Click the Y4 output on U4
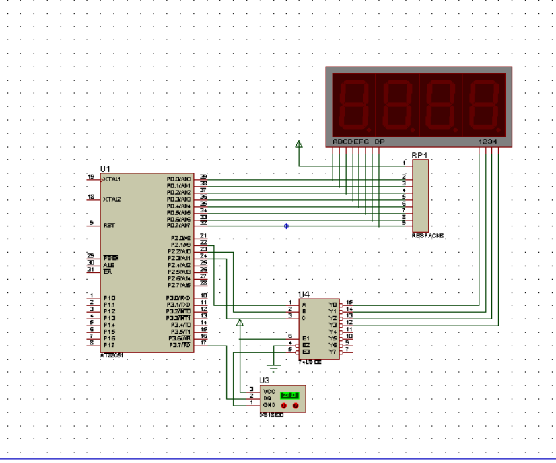Image resolution: width=556 pixels, height=463 pixels. tap(333, 332)
